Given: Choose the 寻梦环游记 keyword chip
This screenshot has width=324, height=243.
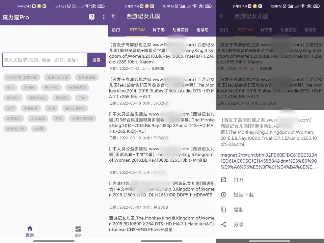Looking at the screenshot, I should pyautogui.click(x=77, y=88).
